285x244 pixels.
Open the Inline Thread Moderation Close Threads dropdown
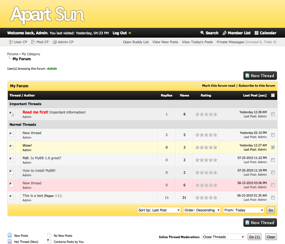(223, 237)
